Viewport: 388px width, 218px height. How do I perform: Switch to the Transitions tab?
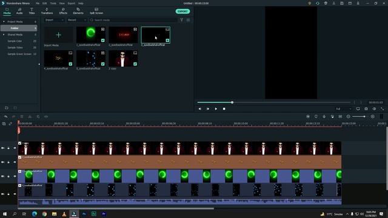(47, 11)
